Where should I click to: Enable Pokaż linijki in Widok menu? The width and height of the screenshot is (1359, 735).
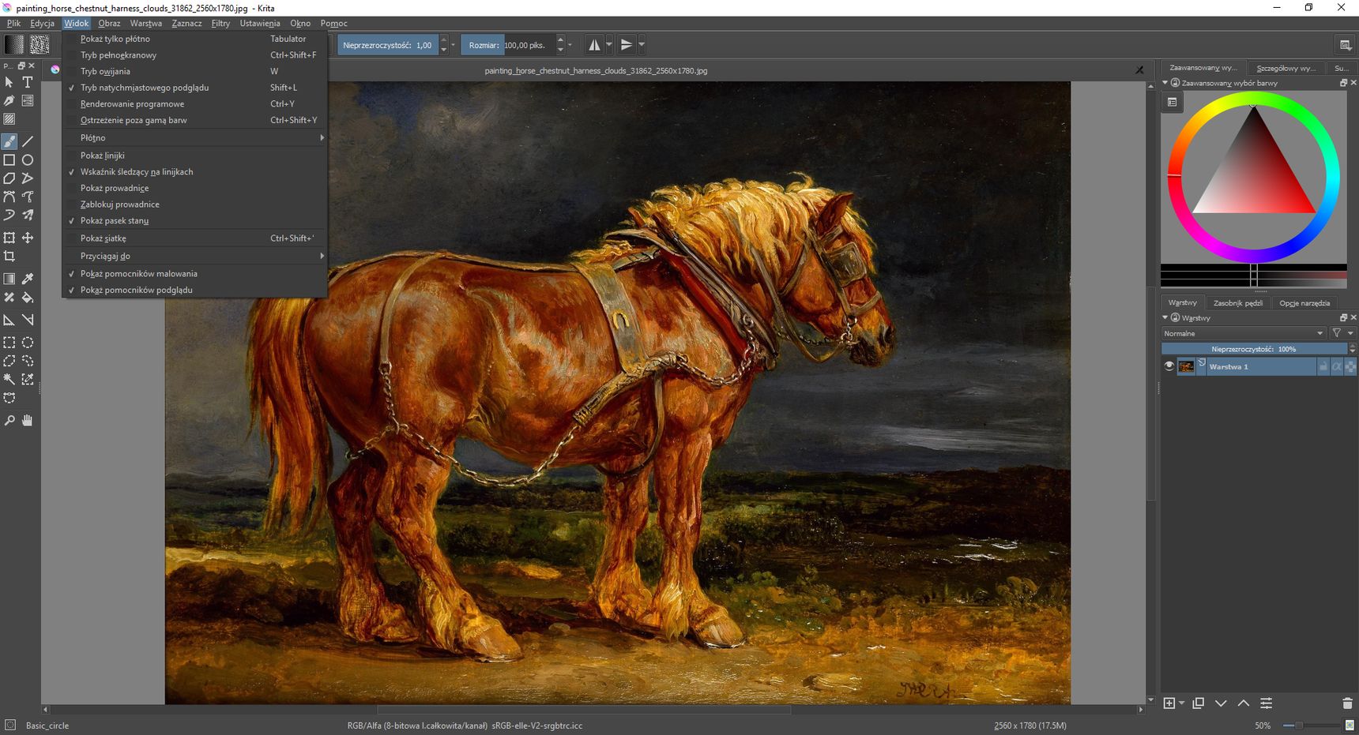click(194, 156)
